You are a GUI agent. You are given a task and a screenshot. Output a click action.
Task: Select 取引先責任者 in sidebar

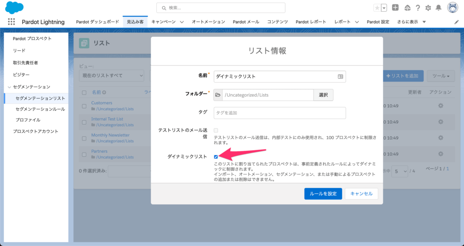pos(25,63)
